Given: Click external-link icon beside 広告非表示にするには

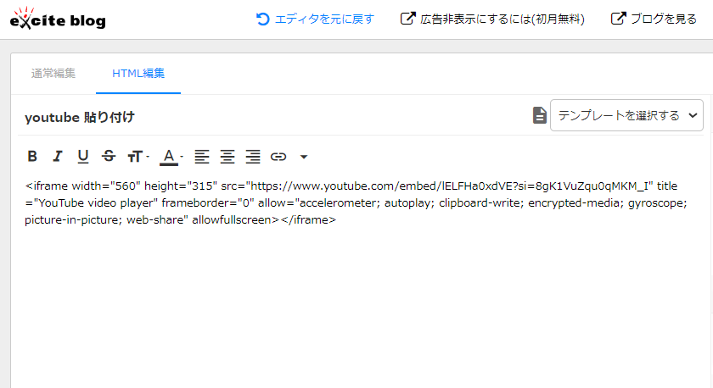Looking at the screenshot, I should click(408, 19).
